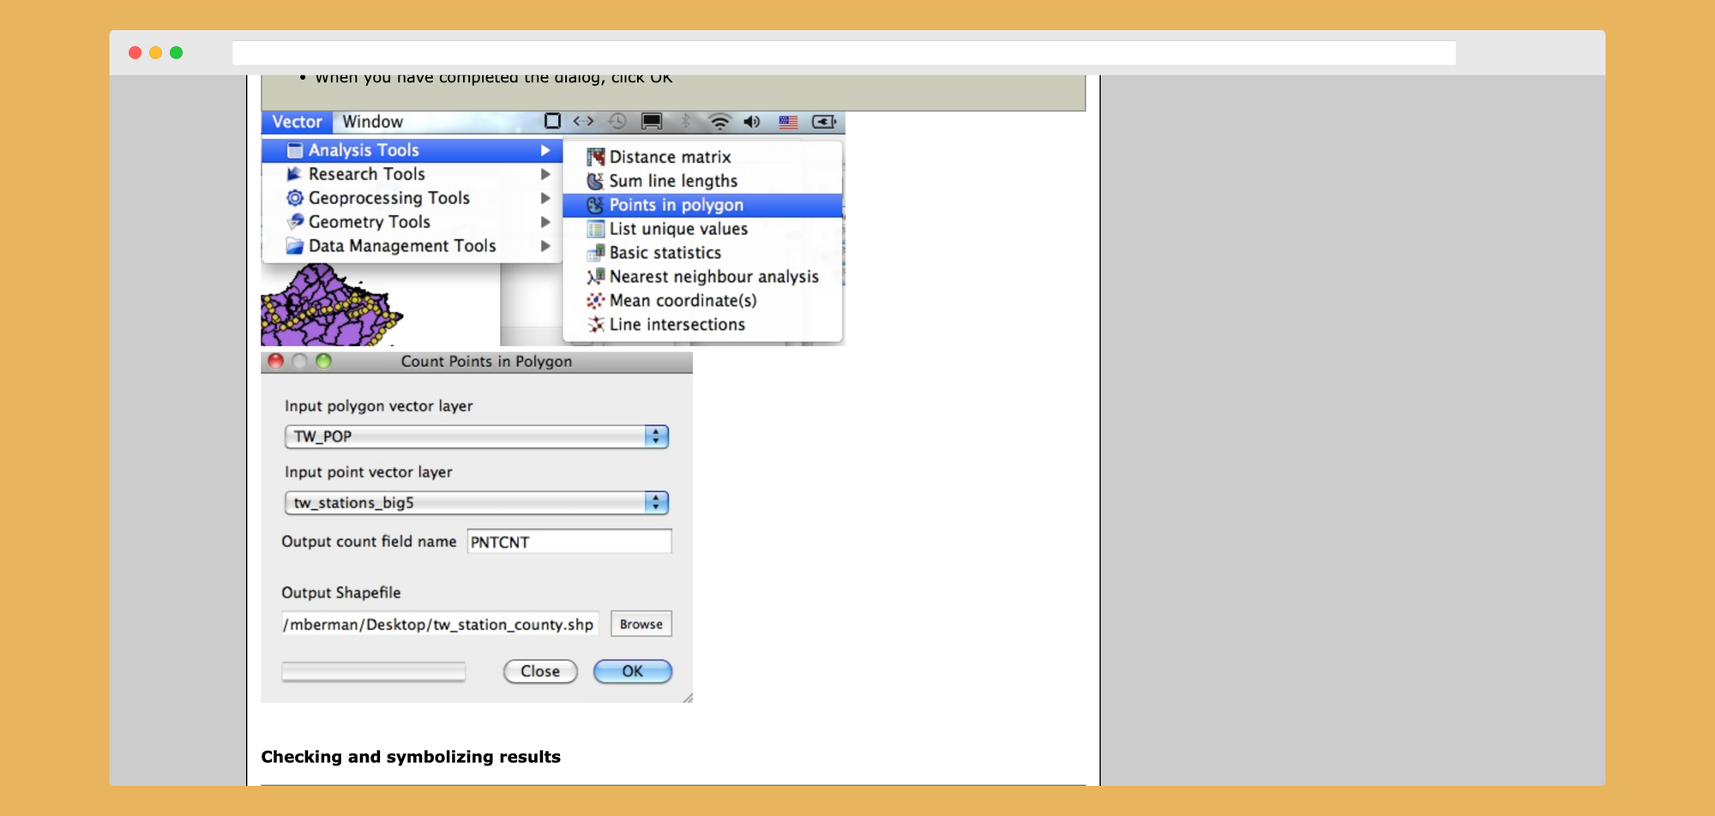Click the Browse button for output shapefile
1715x816 pixels.
coord(641,624)
